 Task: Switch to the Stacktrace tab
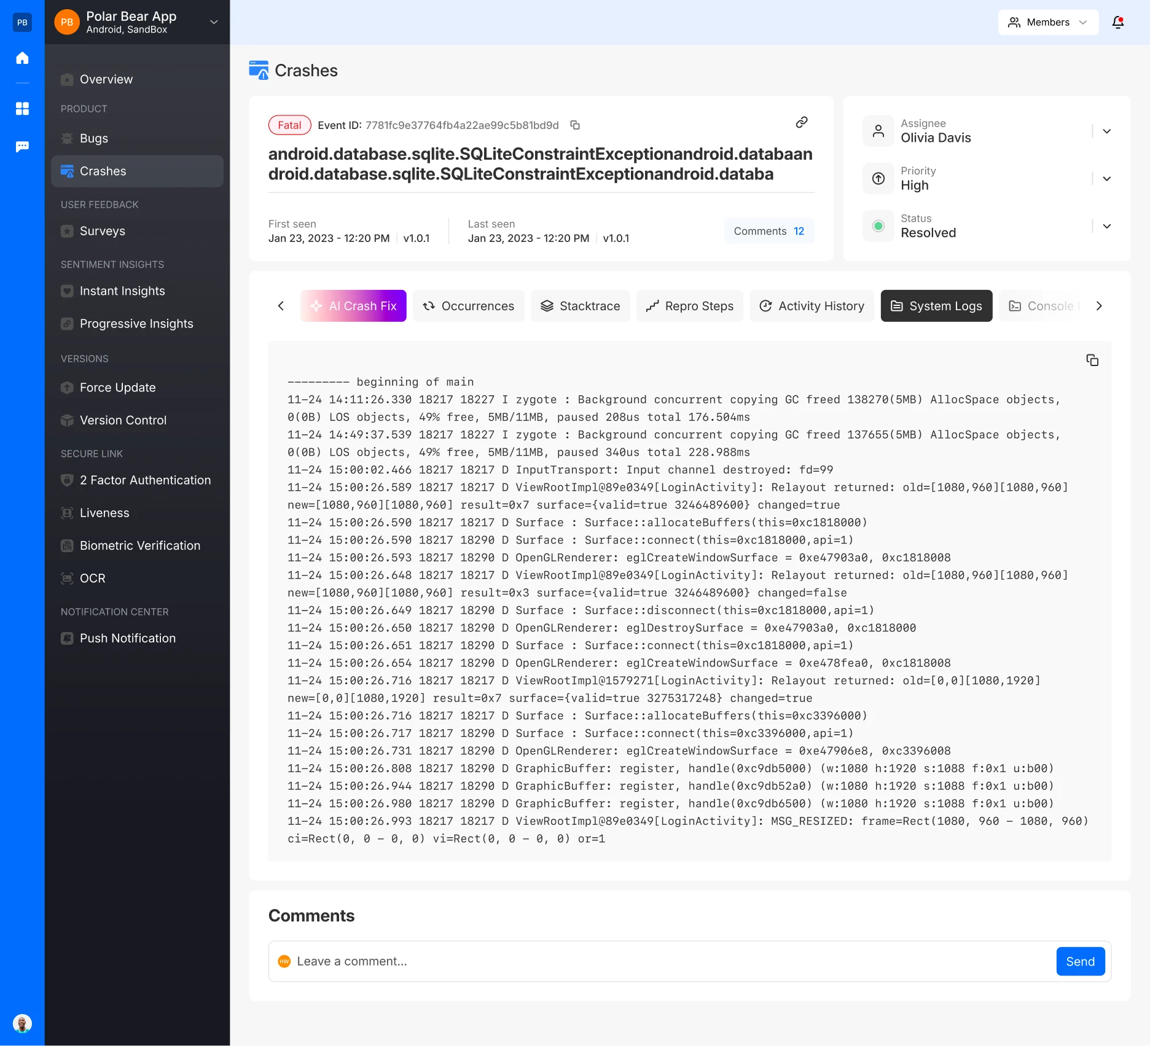[x=581, y=306]
